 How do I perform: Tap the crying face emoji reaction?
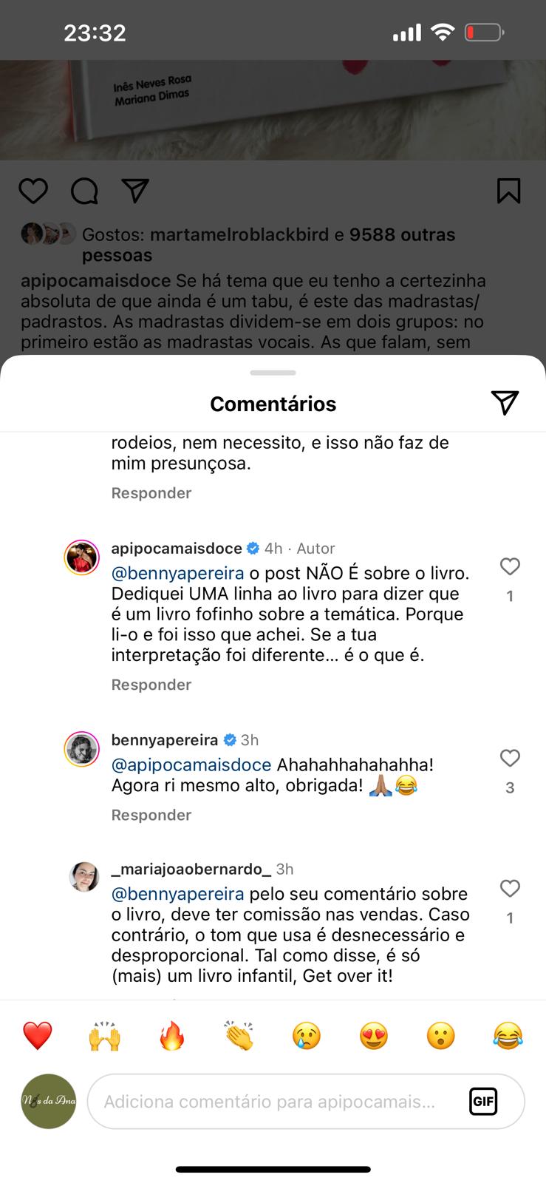click(306, 1036)
